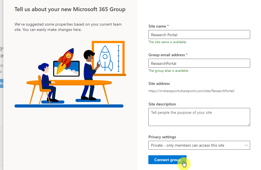The image size is (261, 170).
Task: Click the 'Tell us about your new Microsoft 365 Group' heading
Action: coord(70,9)
